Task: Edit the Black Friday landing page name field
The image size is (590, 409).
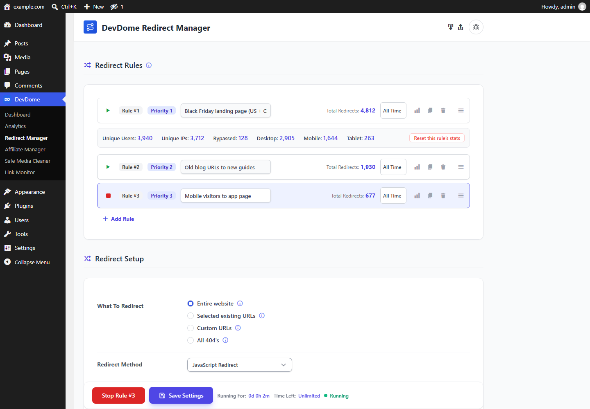Action: [x=226, y=111]
